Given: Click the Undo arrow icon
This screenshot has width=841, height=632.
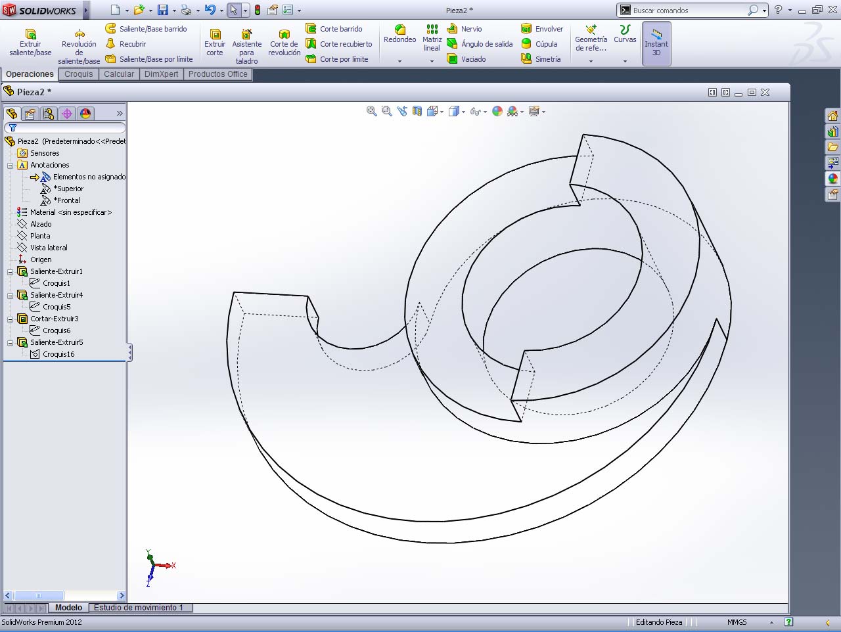Looking at the screenshot, I should (210, 10).
